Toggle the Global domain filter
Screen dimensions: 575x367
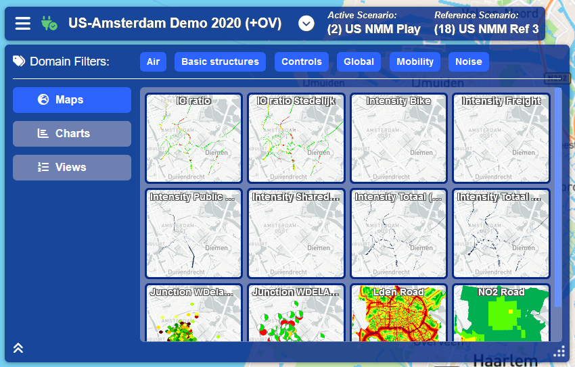click(359, 62)
